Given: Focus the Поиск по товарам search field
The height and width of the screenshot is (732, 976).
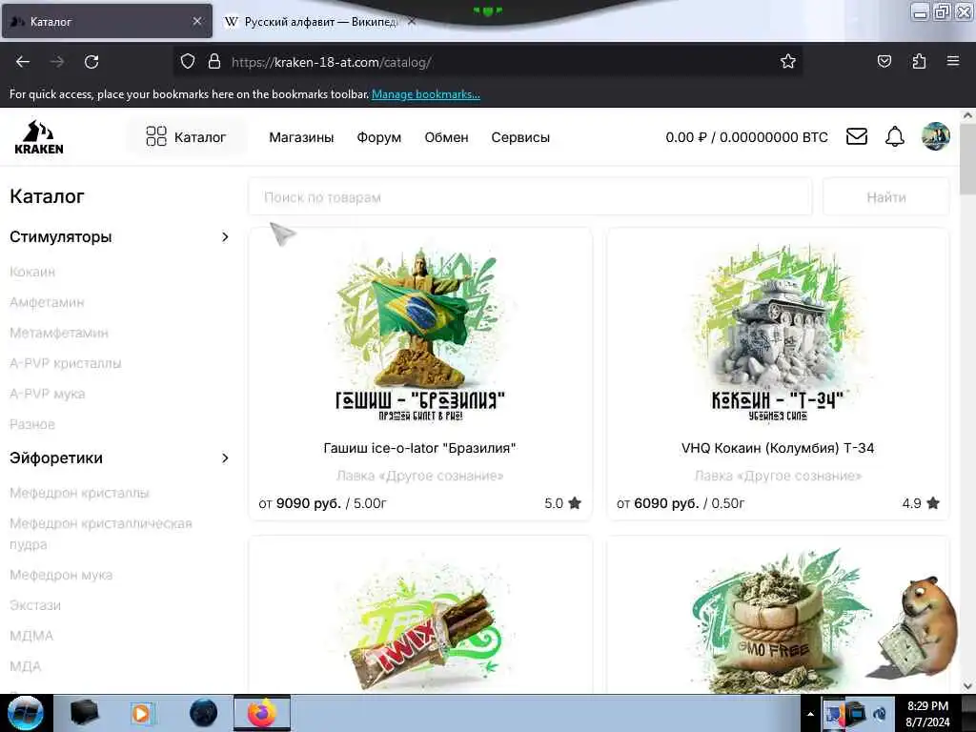Looking at the screenshot, I should click(x=530, y=197).
